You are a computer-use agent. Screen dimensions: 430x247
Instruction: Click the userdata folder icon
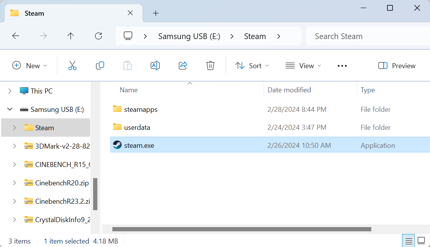click(x=117, y=127)
